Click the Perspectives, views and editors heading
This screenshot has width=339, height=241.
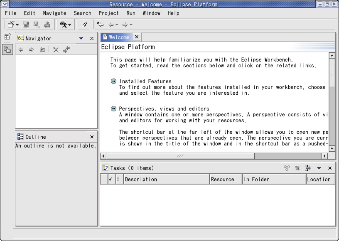click(x=164, y=108)
